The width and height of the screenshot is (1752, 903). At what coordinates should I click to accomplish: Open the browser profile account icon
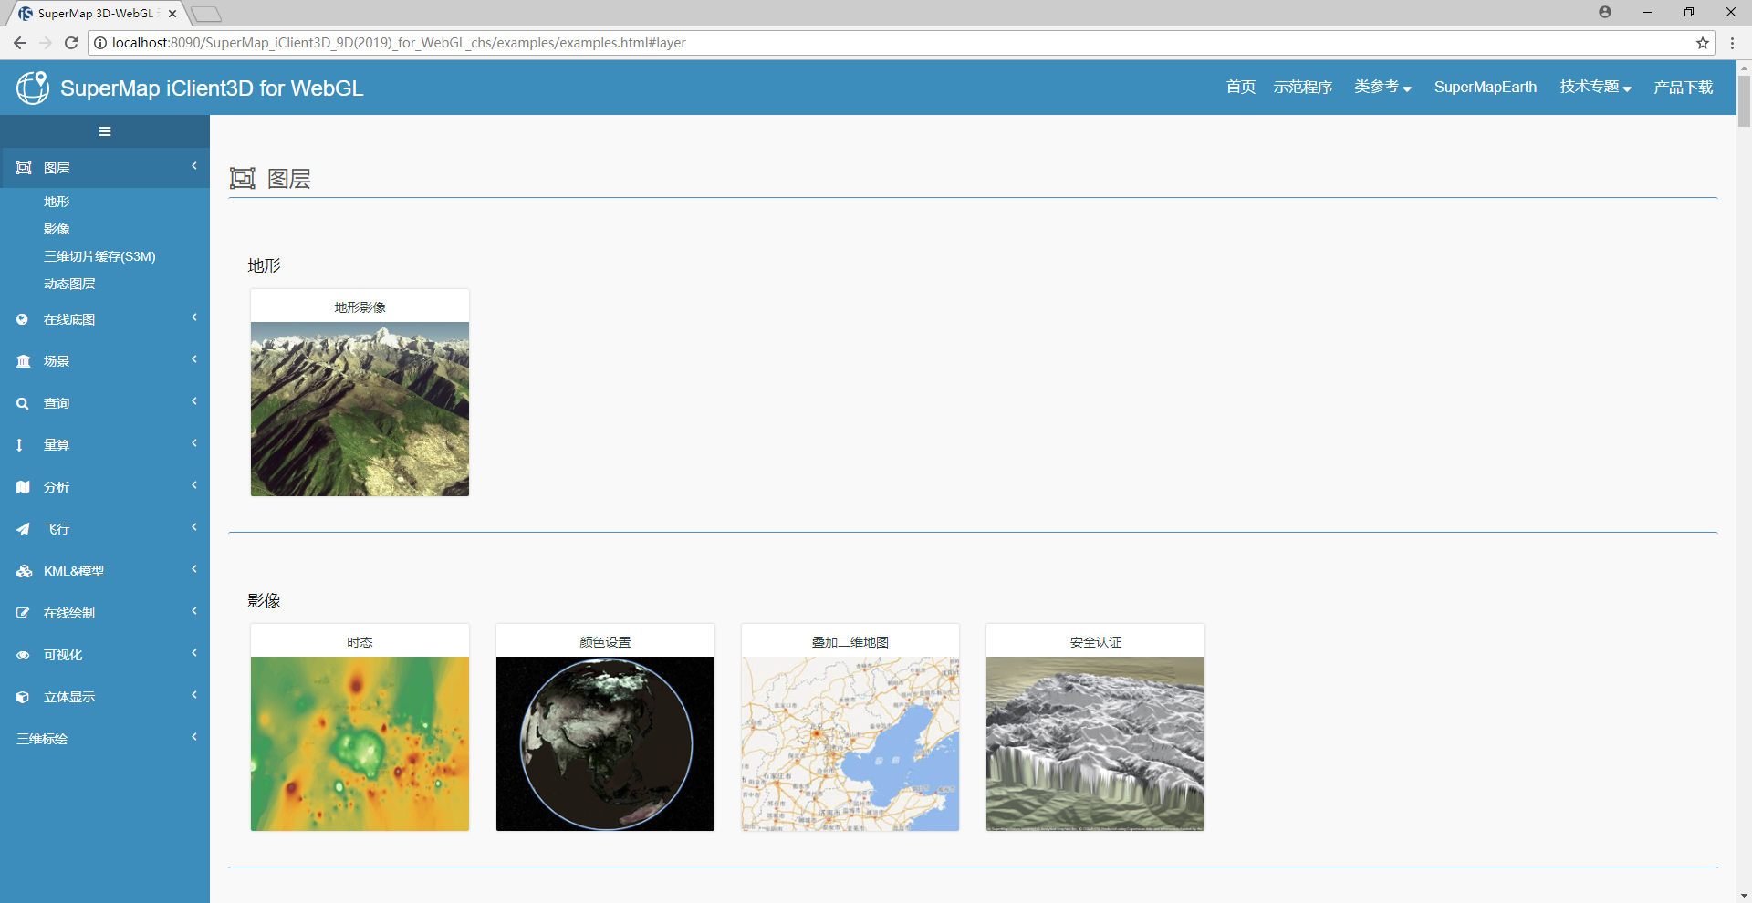(x=1605, y=12)
